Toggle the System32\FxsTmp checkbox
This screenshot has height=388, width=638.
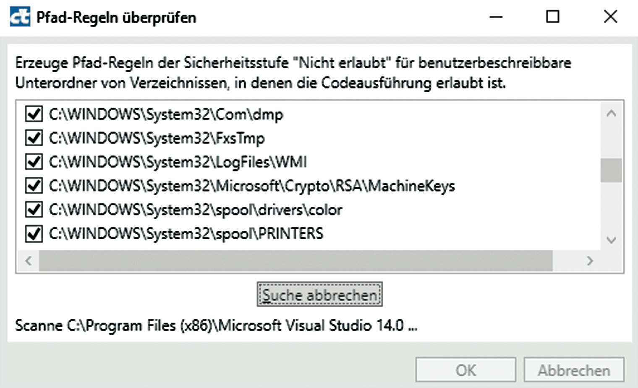tap(34, 138)
